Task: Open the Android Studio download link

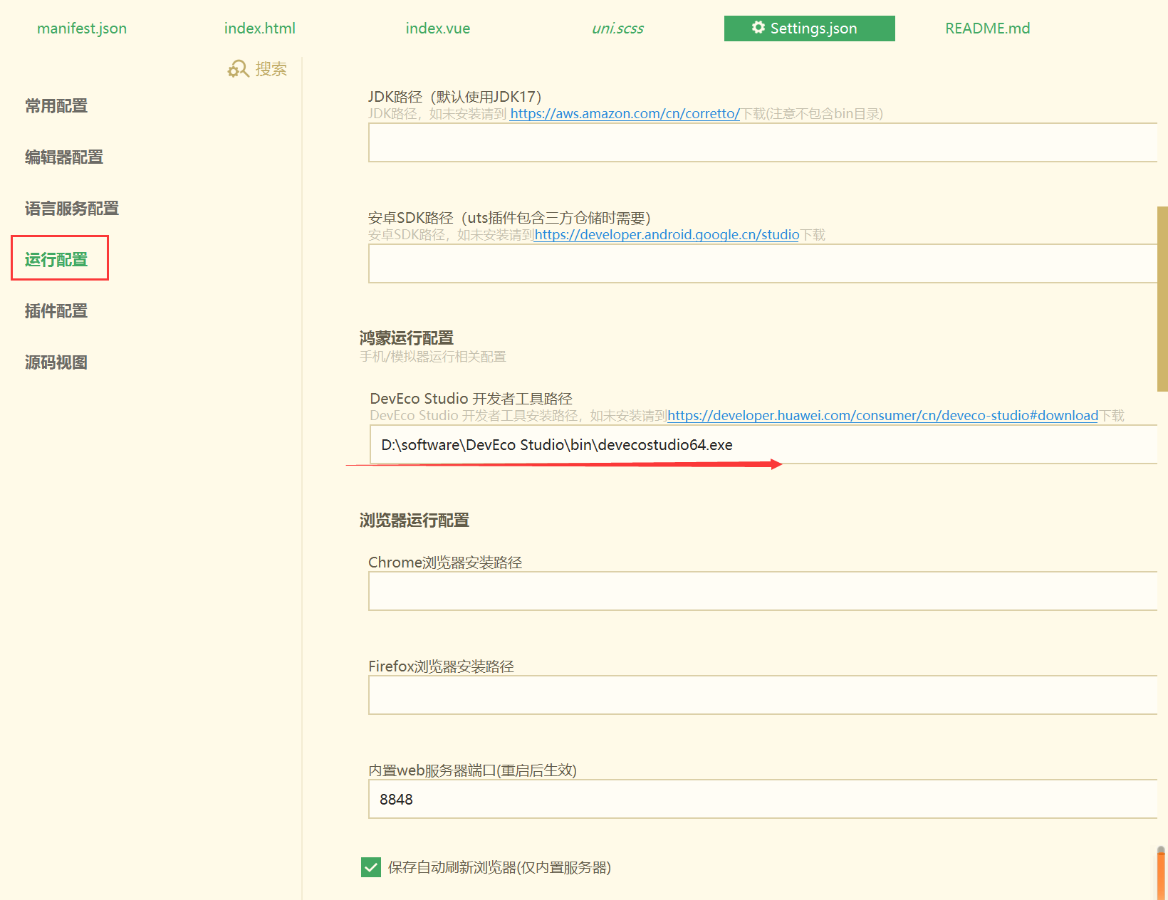Action: (x=667, y=235)
